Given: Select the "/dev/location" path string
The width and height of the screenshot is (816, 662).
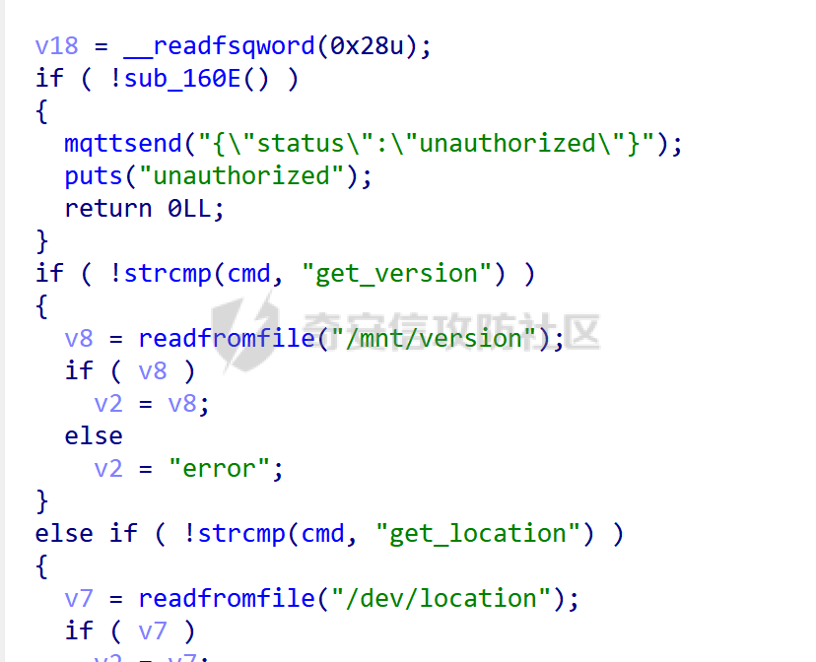Looking at the screenshot, I should [x=442, y=599].
